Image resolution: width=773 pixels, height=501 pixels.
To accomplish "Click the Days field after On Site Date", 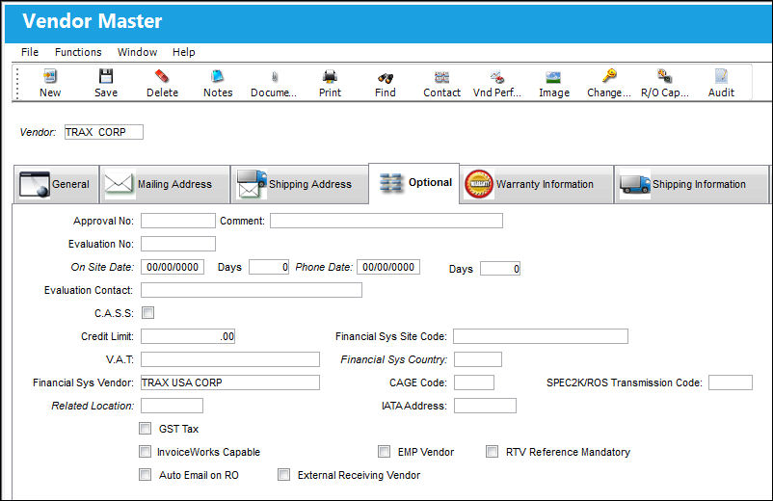I will click(269, 267).
